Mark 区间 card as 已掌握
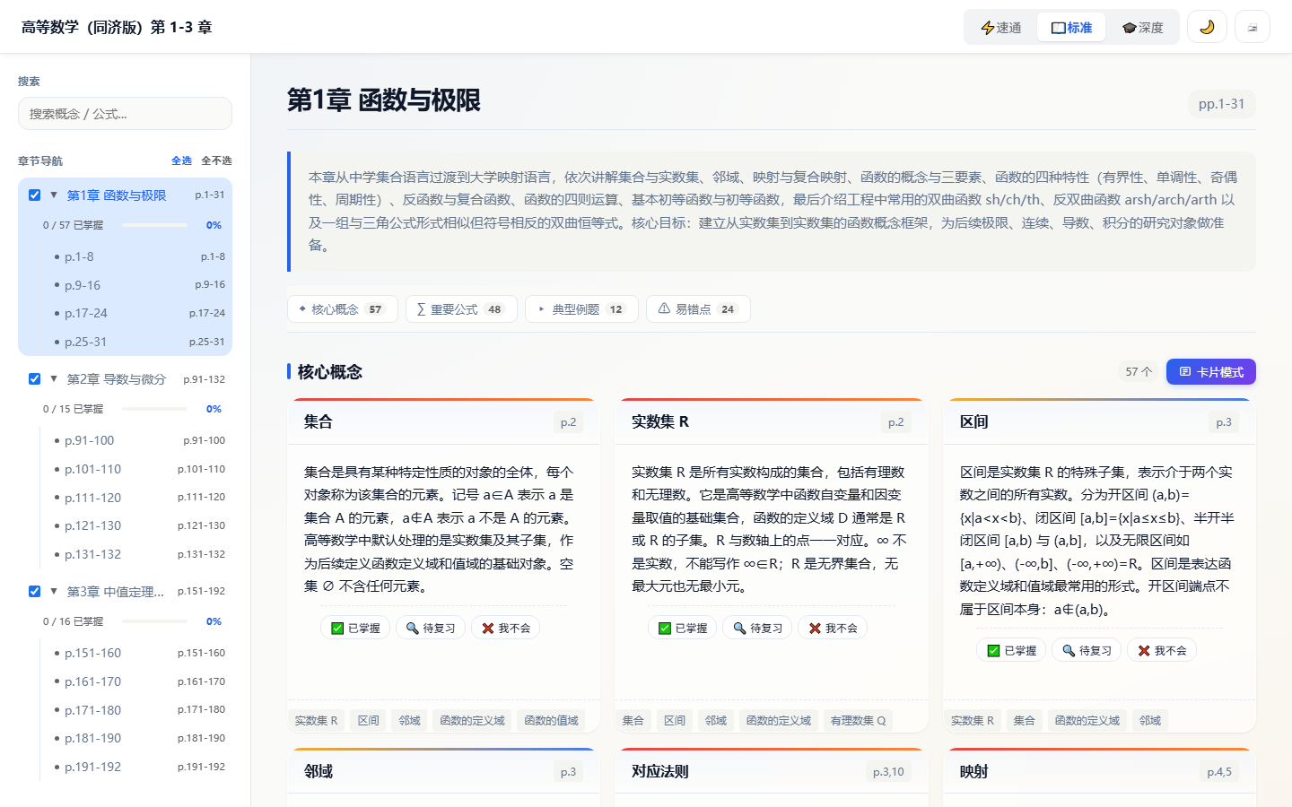The width and height of the screenshot is (1292, 807). [1011, 650]
